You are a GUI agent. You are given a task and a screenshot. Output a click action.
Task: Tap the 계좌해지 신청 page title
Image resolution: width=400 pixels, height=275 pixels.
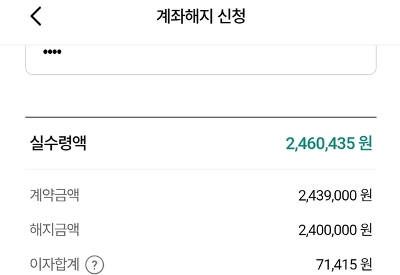(x=201, y=16)
